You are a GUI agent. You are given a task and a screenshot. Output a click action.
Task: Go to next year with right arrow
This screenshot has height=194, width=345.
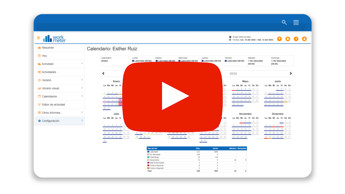point(291,74)
